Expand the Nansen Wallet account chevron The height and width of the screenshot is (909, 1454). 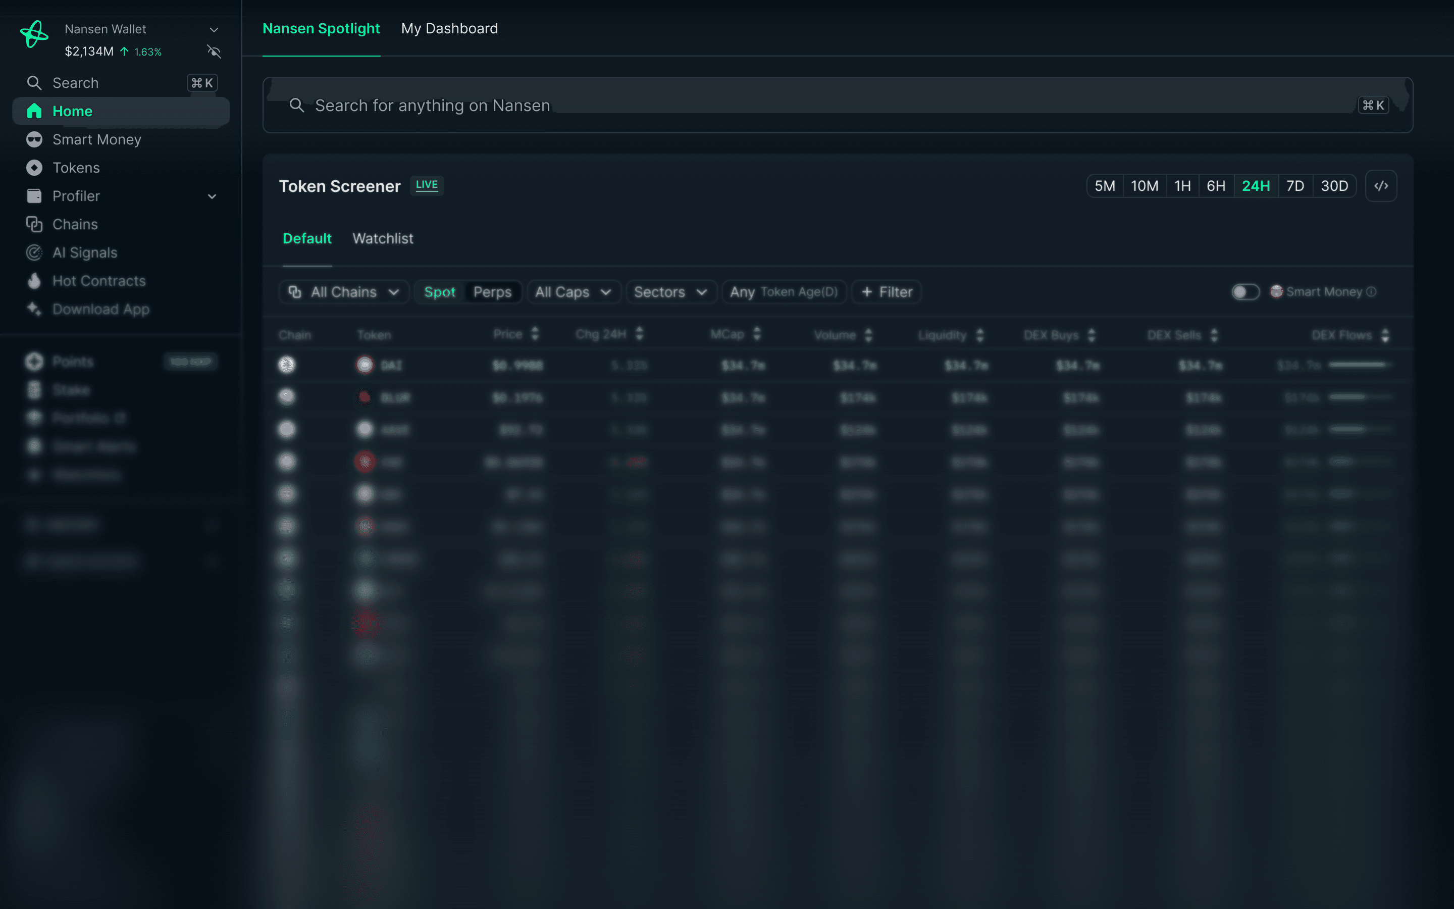coord(214,29)
